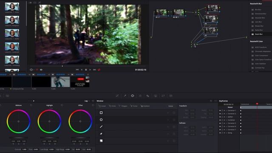Toggle the red icon beside viewer options
The image size is (272, 153).
point(37,70)
